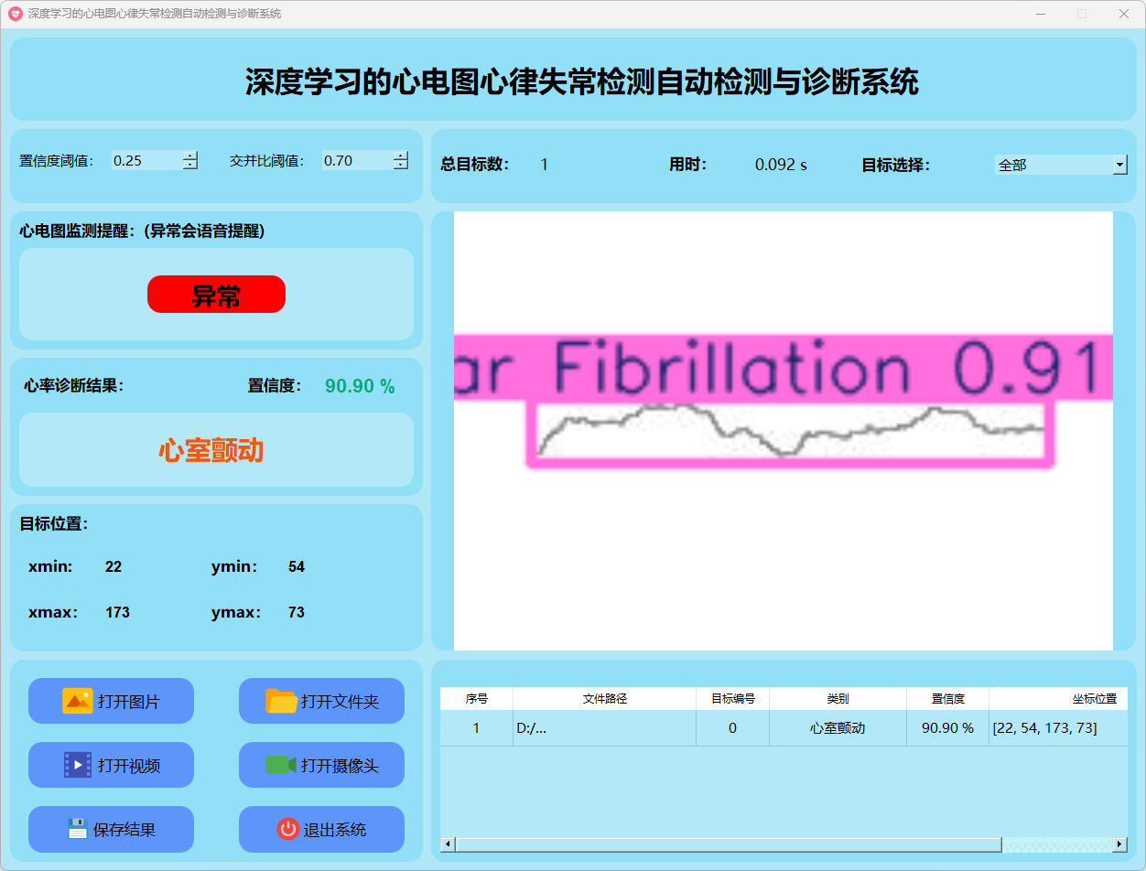The height and width of the screenshot is (871, 1146).
Task: Click the 保存结果 button label
Action: (124, 830)
